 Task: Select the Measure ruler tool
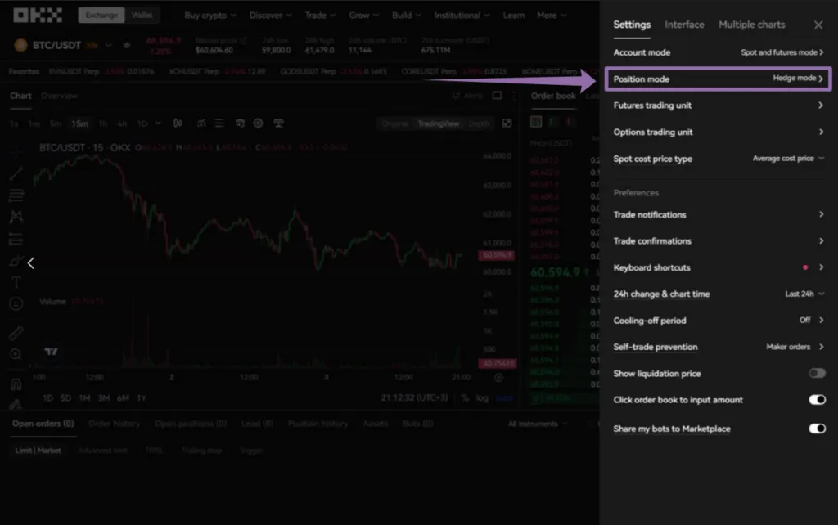click(16, 335)
